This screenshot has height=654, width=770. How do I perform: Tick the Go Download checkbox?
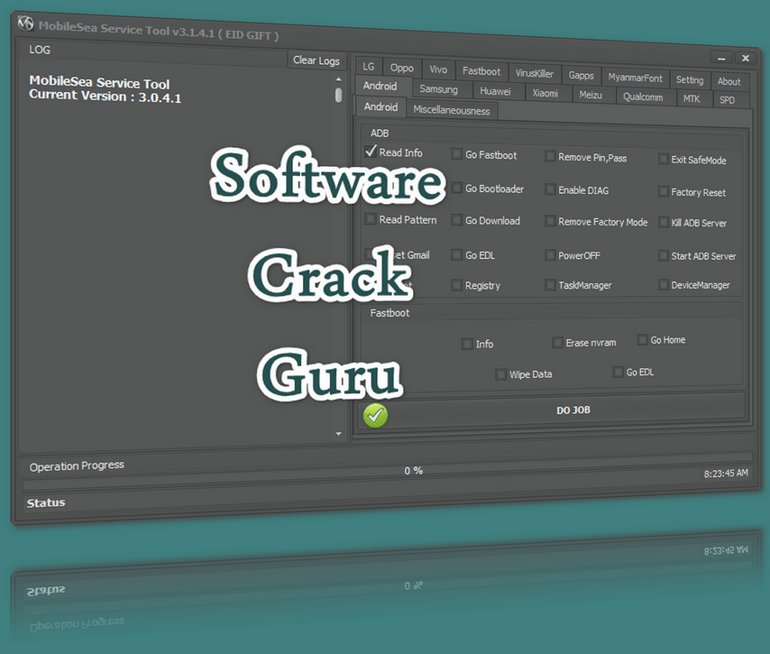click(457, 219)
